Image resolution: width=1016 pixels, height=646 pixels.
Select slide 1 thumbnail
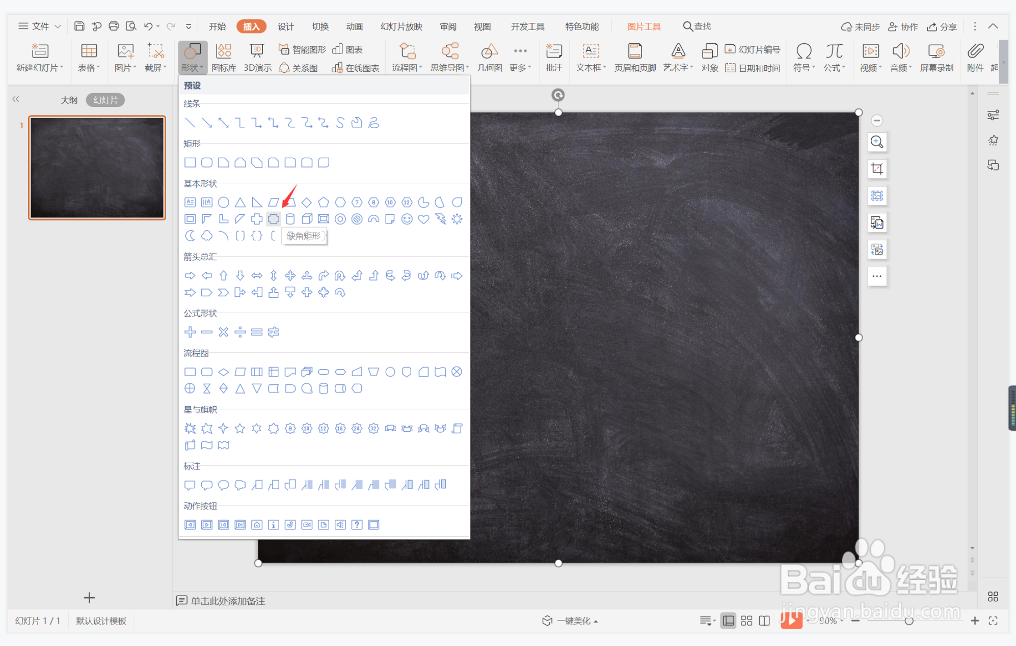97,168
